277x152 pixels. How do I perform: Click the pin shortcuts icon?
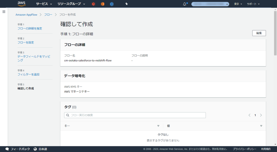(x=126, y=4)
